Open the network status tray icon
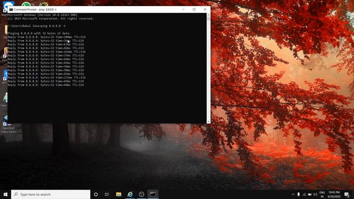This screenshot has height=199, width=354. coord(304,194)
